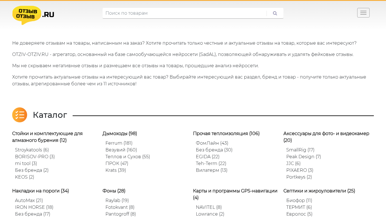Select brand Portkeys (2)
Viewport: 386px width, 217px height.
coord(299,177)
